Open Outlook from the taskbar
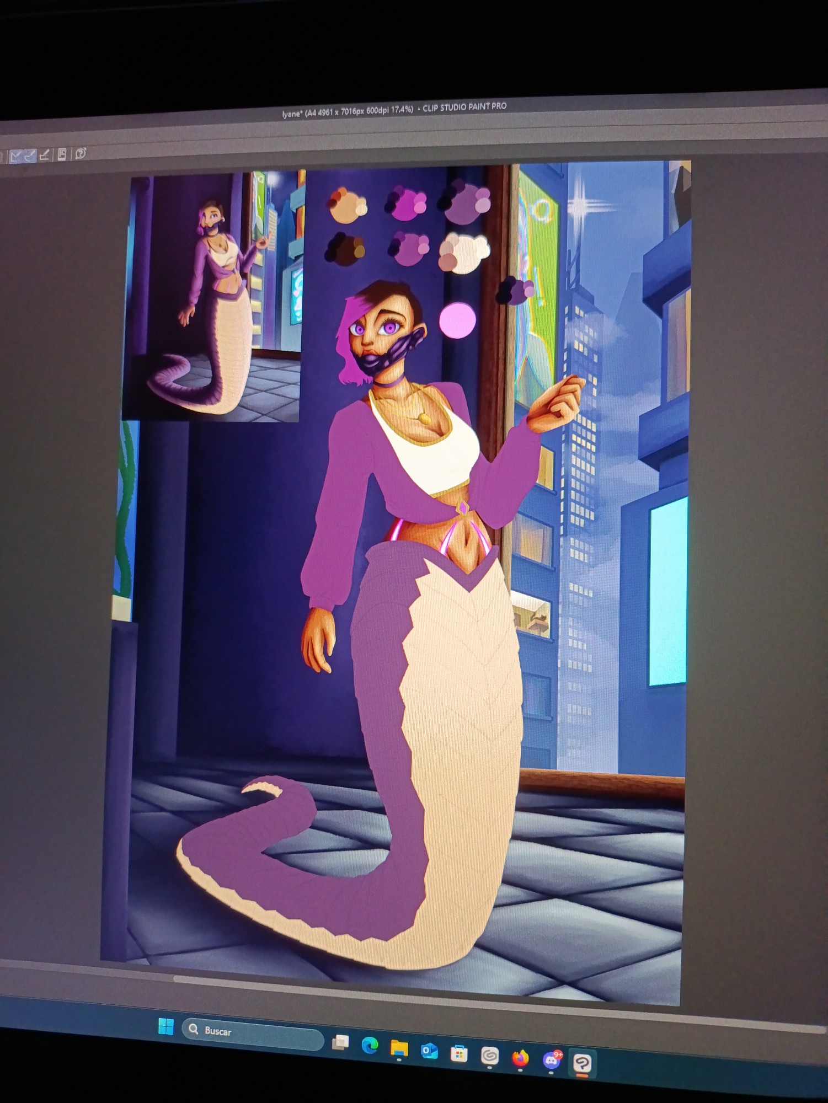Screen dimensions: 828x1103 point(429,1051)
